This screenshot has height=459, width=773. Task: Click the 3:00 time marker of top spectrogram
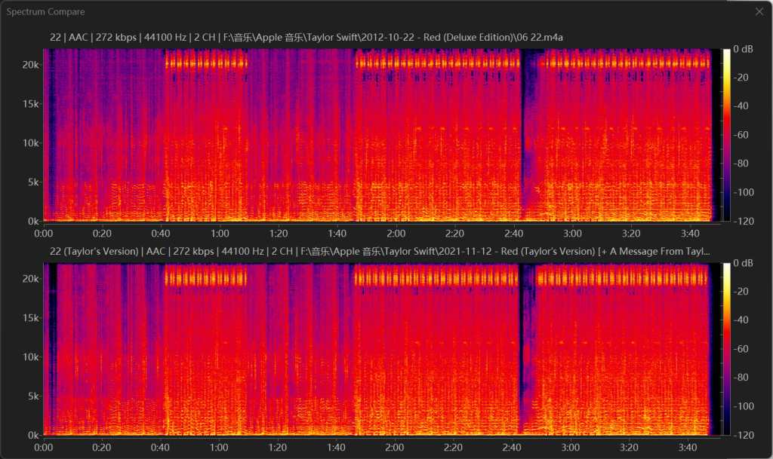click(x=572, y=234)
